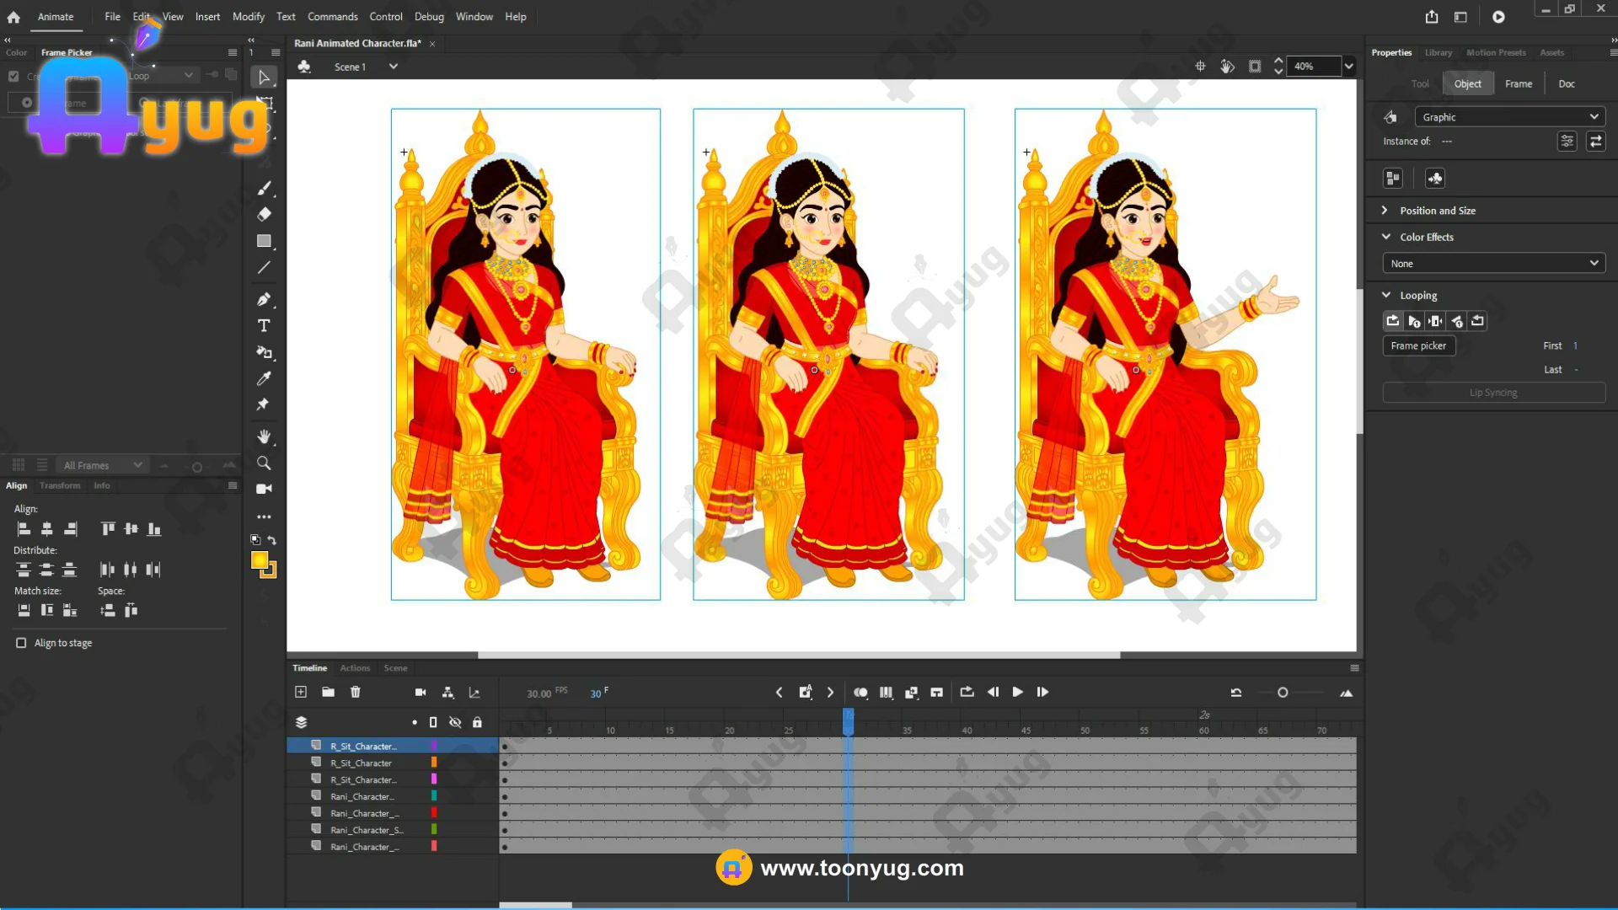This screenshot has height=910, width=1618.
Task: Click the Frame picker button
Action: [x=1418, y=345]
